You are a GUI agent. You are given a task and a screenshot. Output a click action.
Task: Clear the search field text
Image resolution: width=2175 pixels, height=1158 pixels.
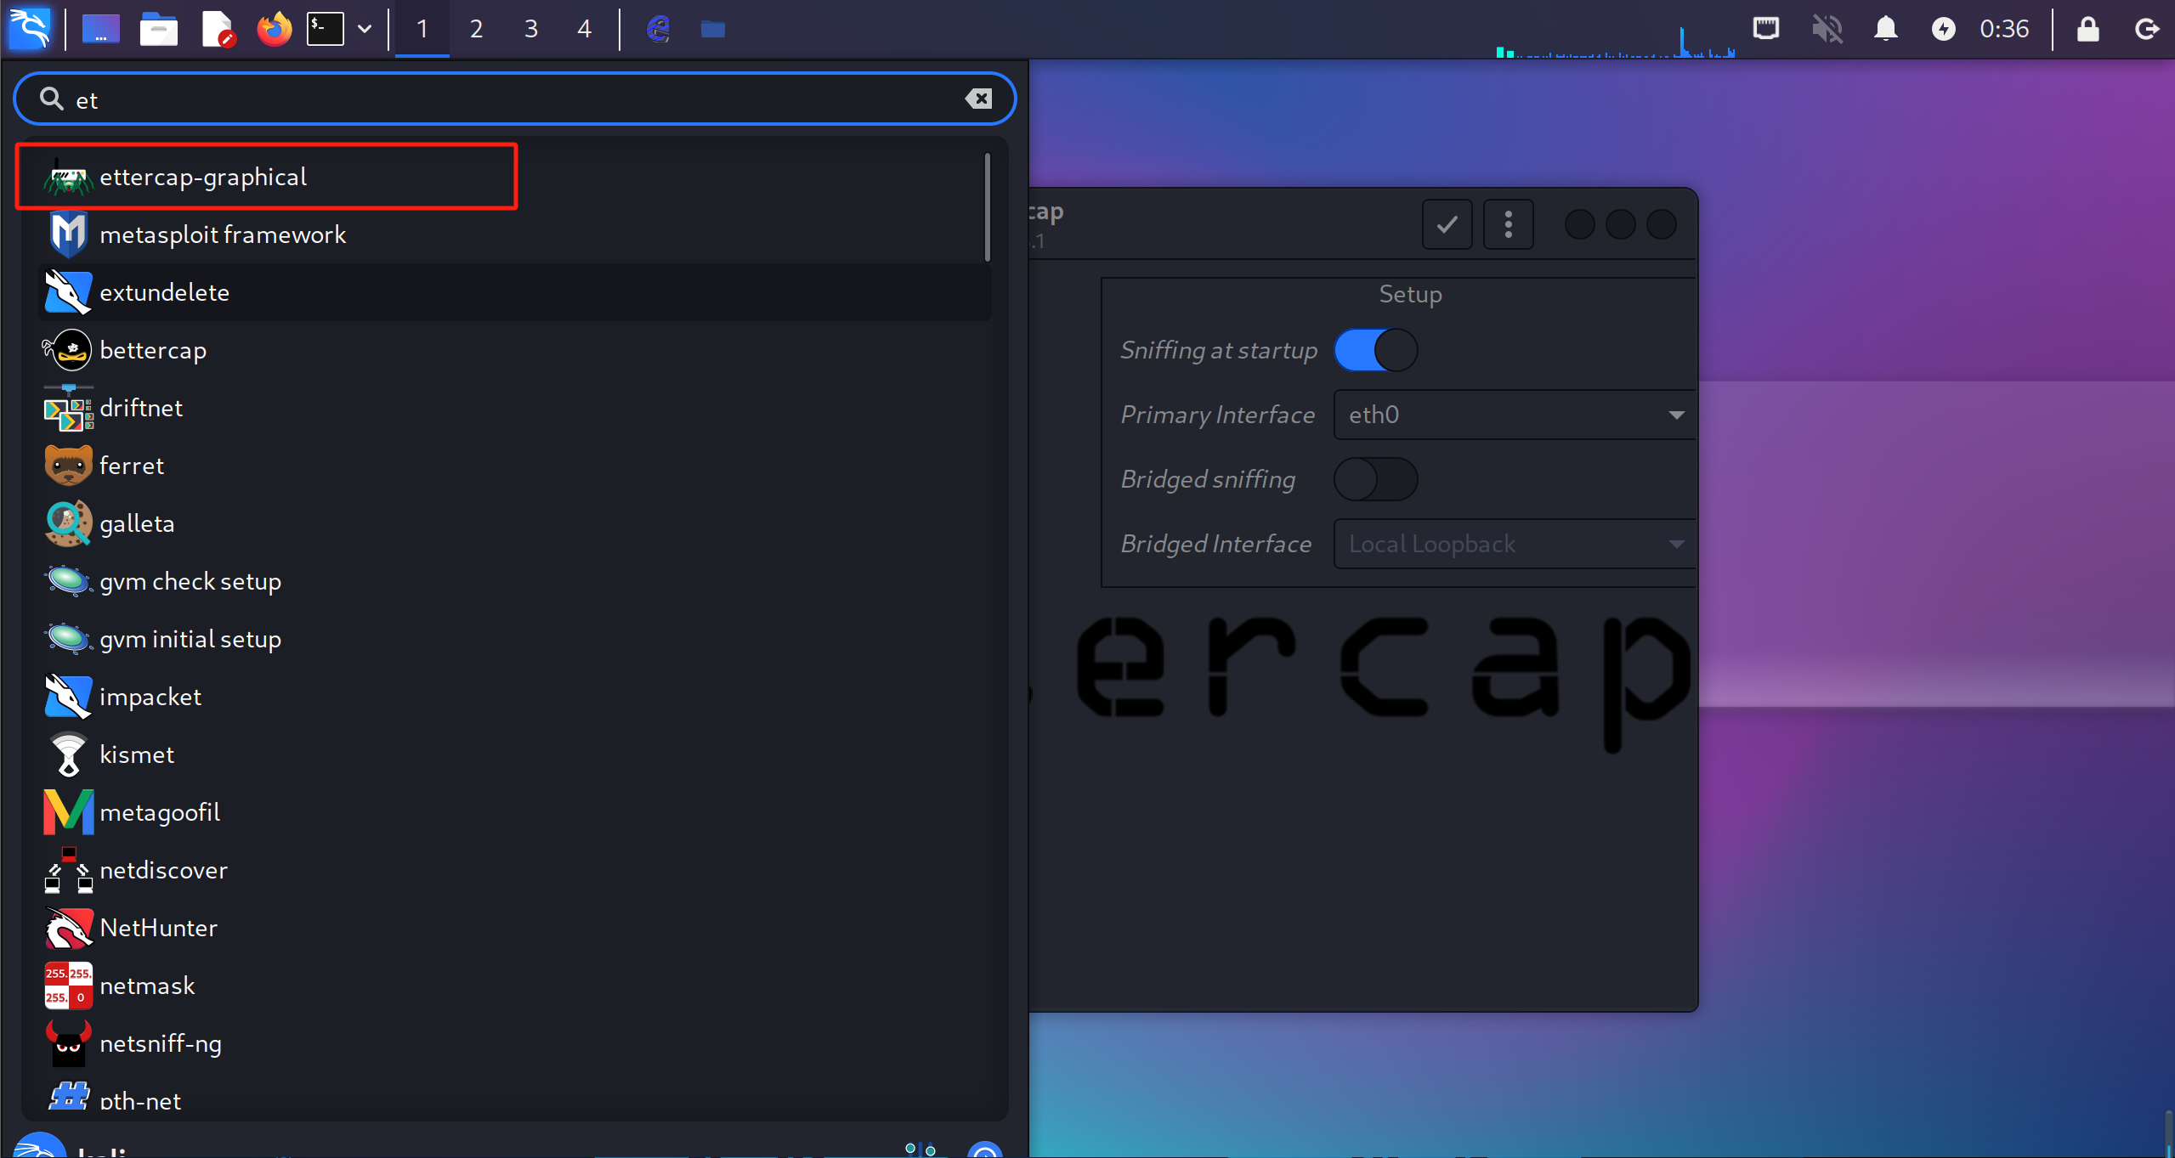point(978,99)
